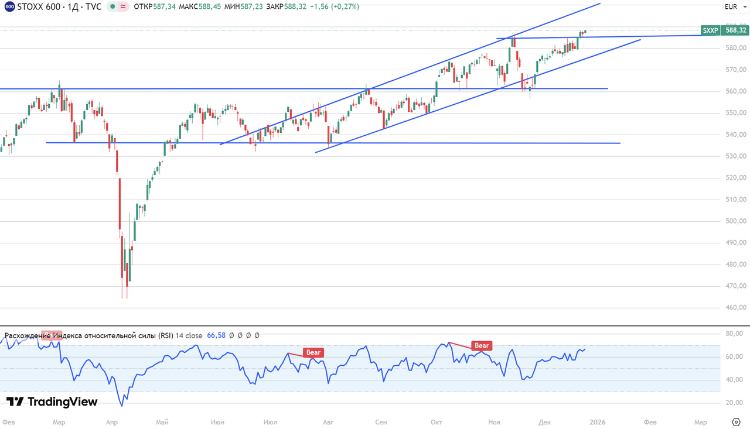Click the RSI indicator title in lower pane
This screenshot has width=750, height=429.
tap(88, 335)
